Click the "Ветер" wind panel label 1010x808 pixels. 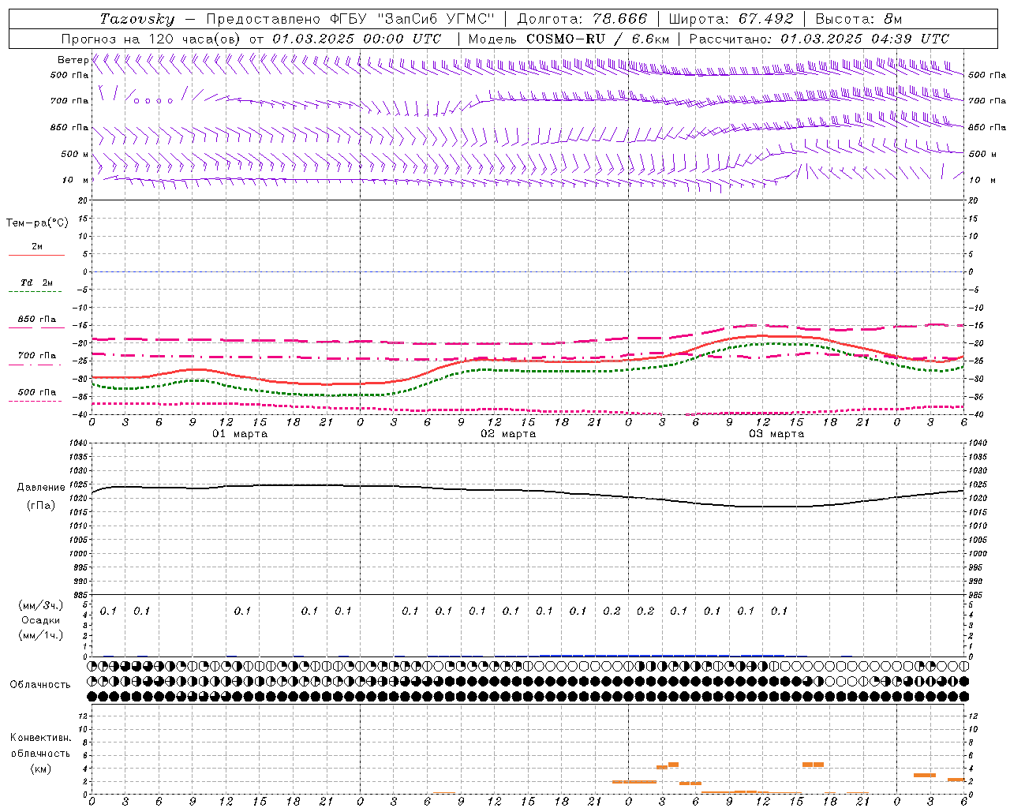[73, 60]
